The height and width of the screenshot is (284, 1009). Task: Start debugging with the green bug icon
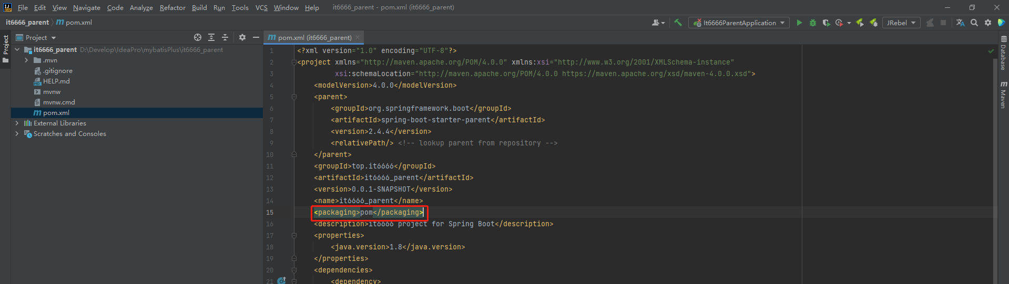point(813,23)
